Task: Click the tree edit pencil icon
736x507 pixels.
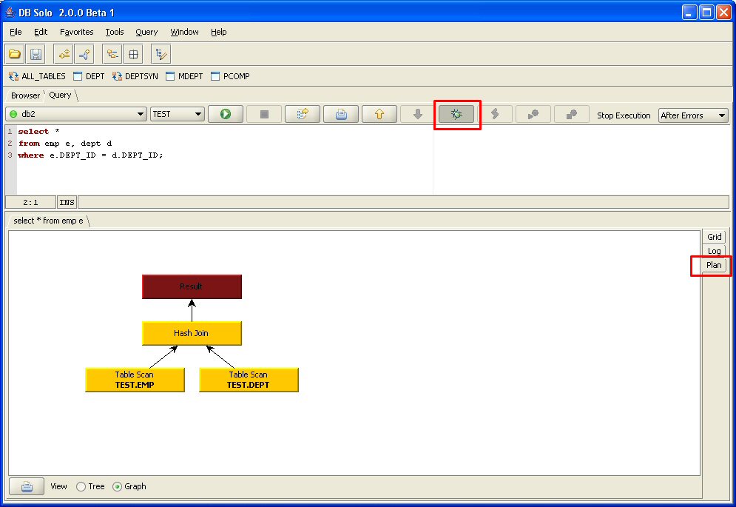Action: pos(161,54)
